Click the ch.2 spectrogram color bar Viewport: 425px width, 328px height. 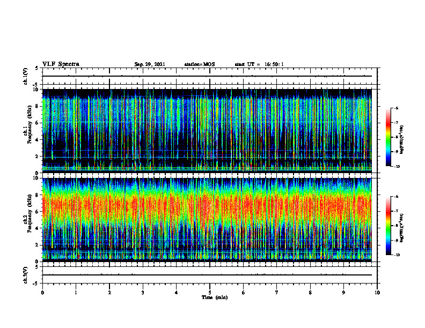(388, 226)
